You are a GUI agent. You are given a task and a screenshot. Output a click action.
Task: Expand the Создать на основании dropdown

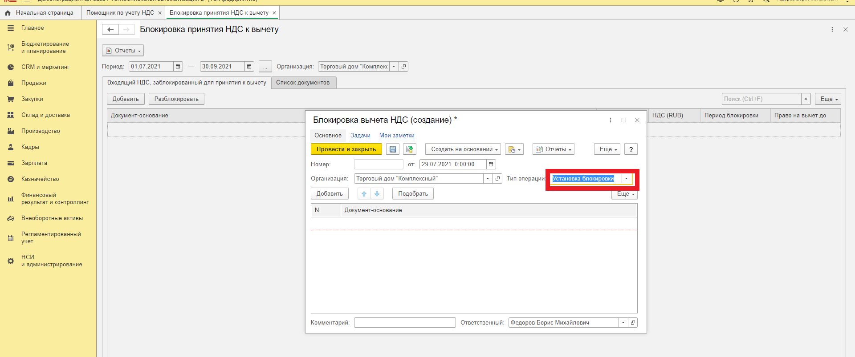click(463, 149)
